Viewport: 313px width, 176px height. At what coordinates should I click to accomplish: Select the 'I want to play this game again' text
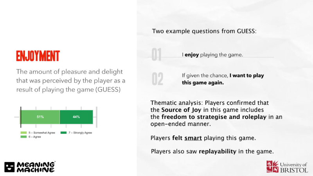(223, 79)
